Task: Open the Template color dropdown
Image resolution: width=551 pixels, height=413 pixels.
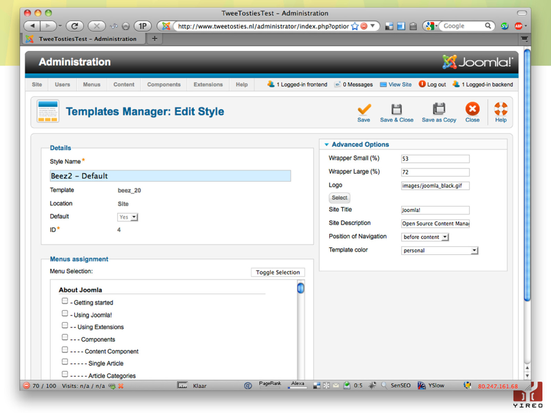Action: coord(440,251)
